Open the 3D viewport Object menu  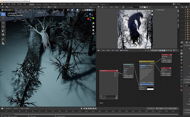30,10
